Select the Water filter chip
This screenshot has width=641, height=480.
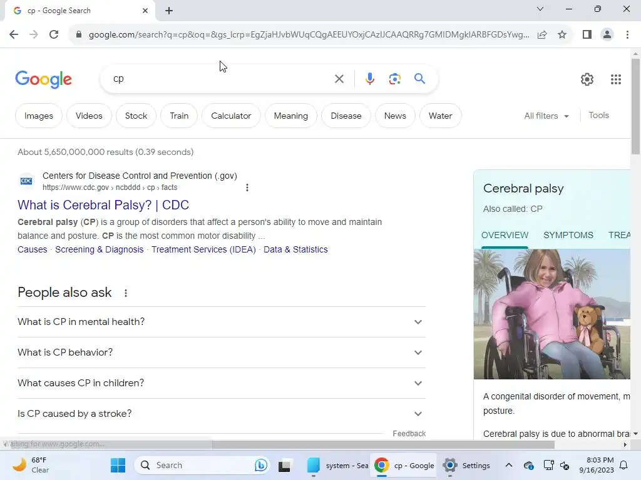pos(440,116)
